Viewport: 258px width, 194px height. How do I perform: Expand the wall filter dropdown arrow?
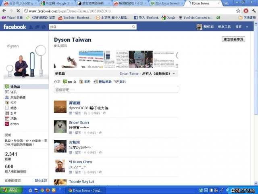click(174, 74)
